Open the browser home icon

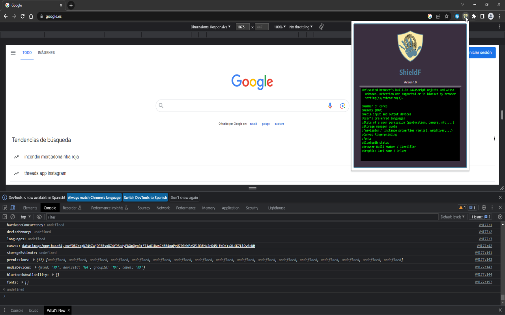click(31, 16)
